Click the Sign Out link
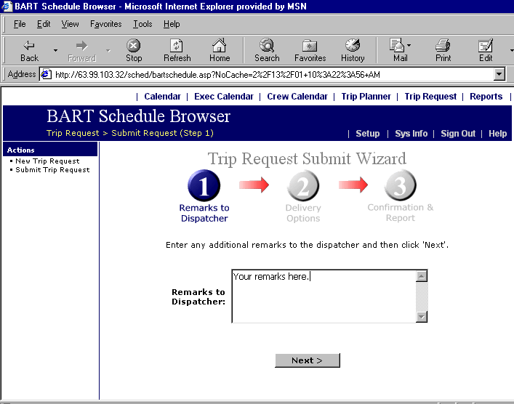 click(x=458, y=134)
